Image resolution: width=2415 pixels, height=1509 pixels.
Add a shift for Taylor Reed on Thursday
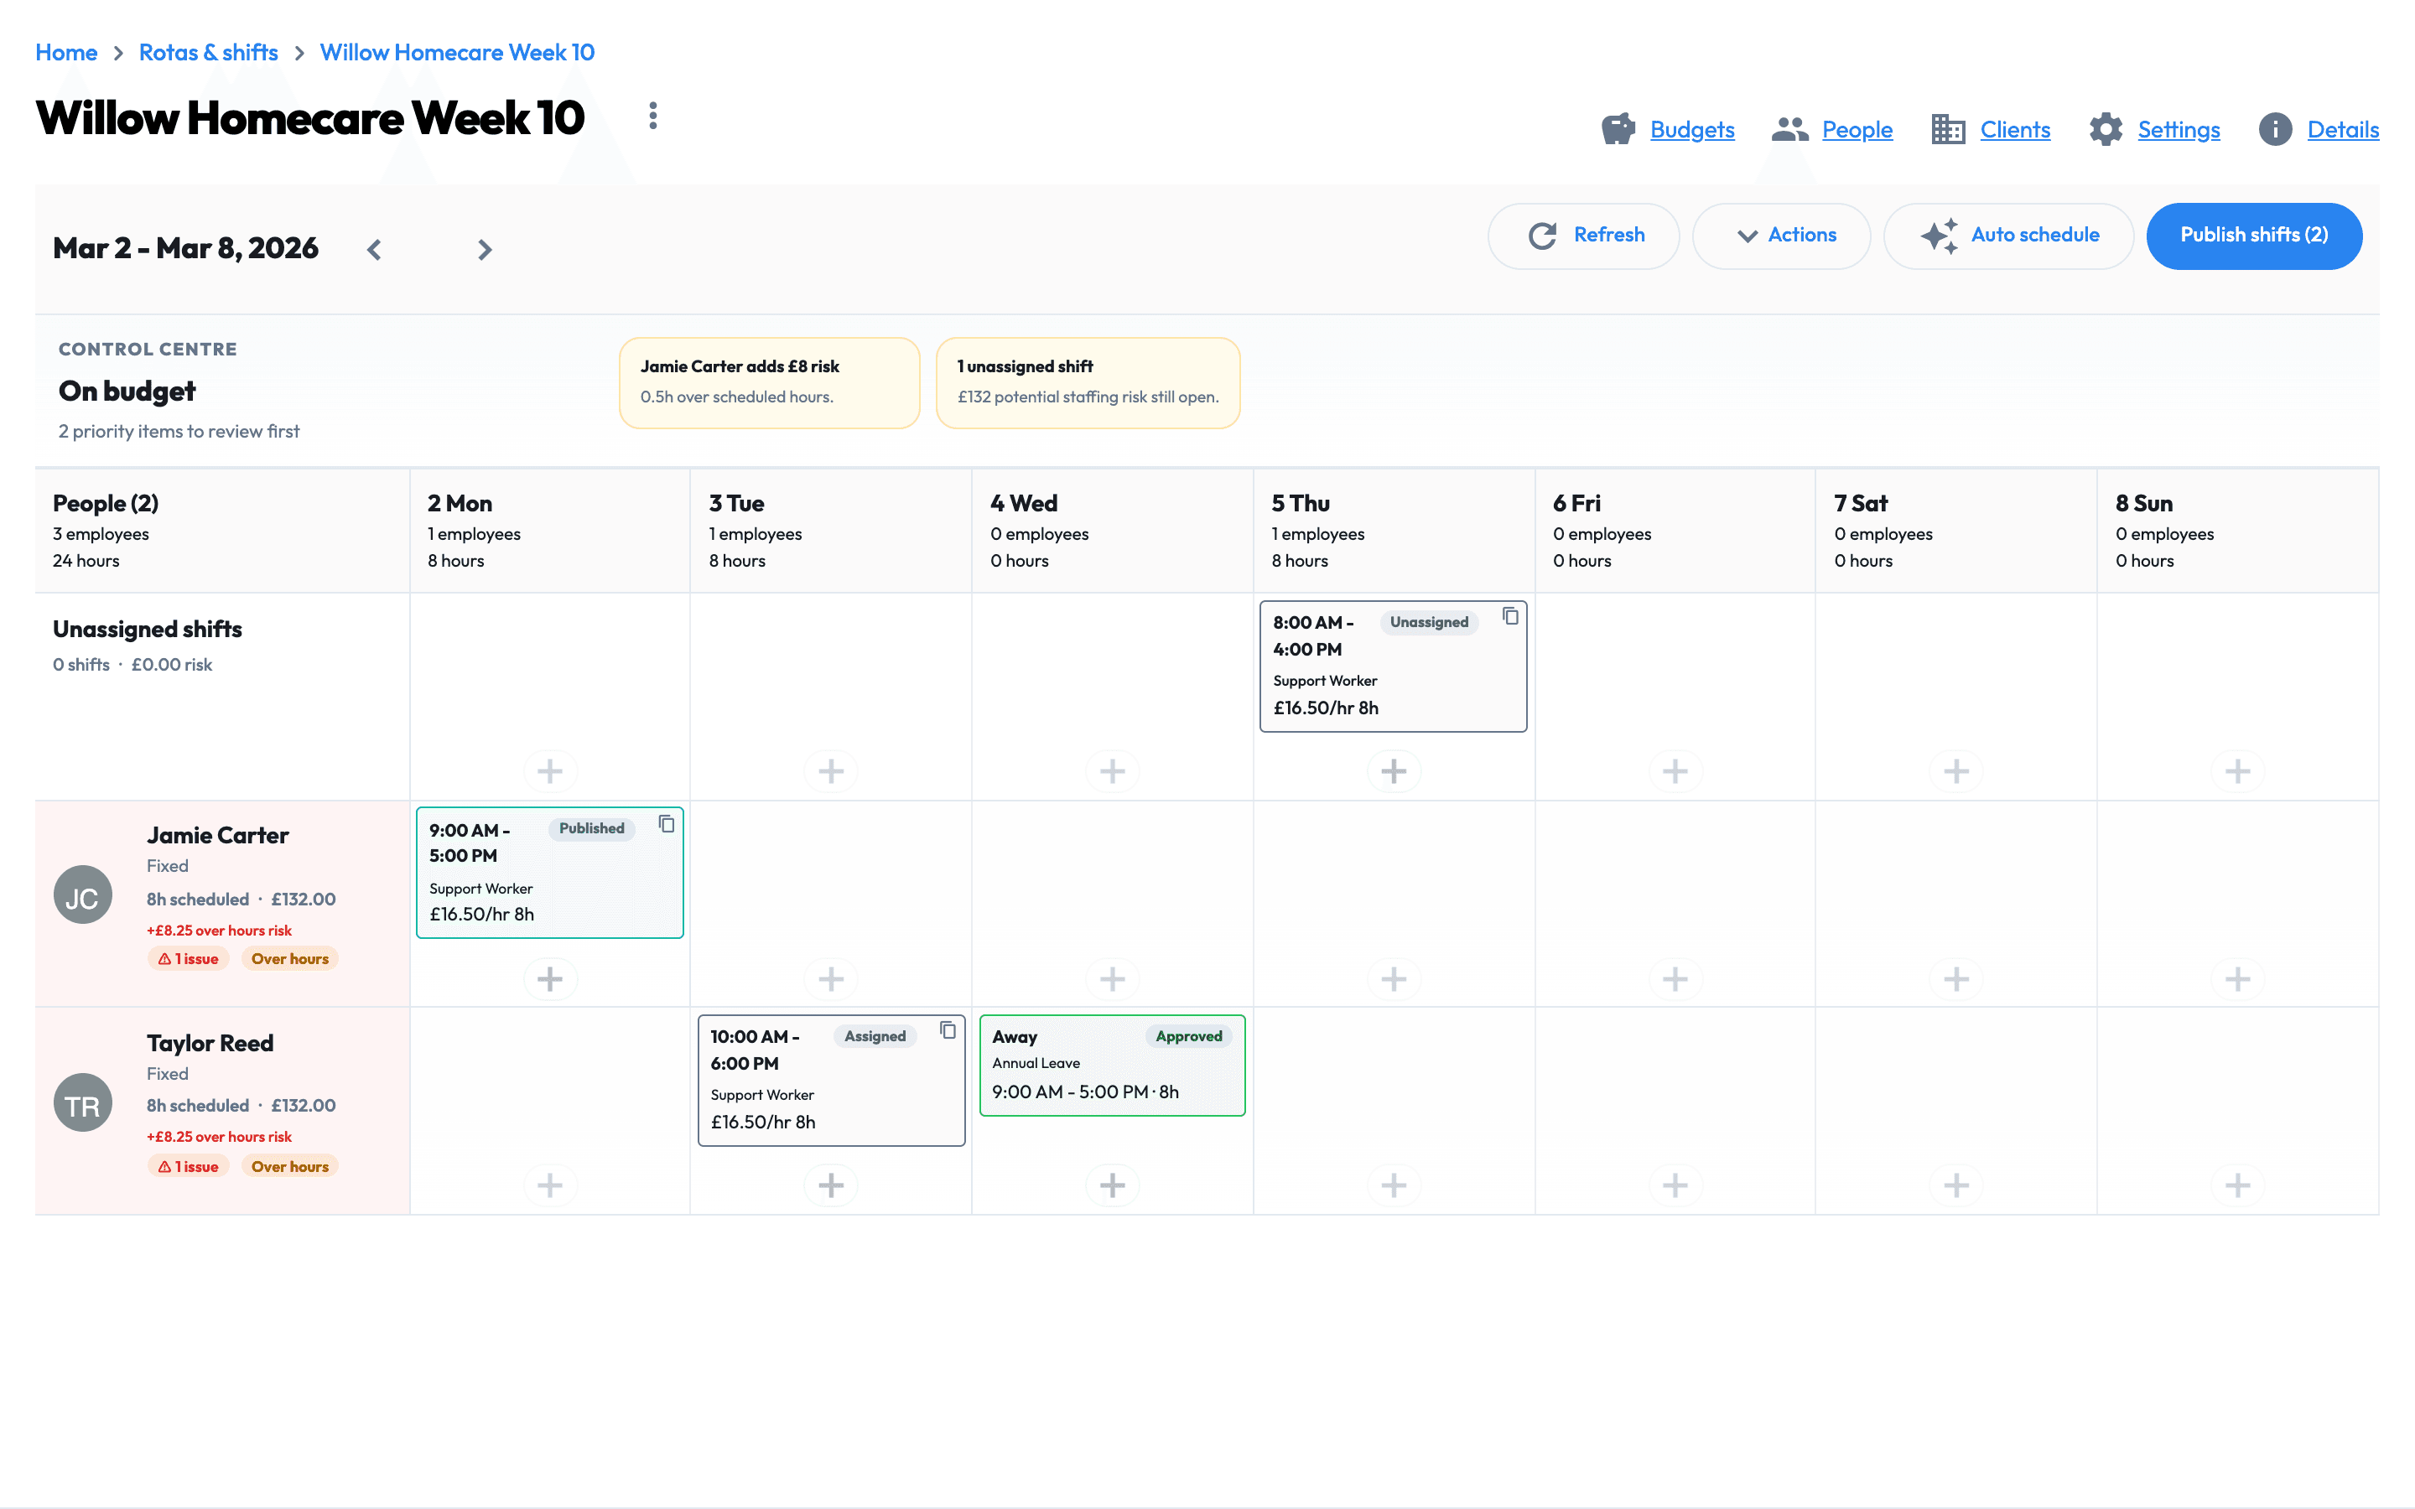click(x=1394, y=1185)
